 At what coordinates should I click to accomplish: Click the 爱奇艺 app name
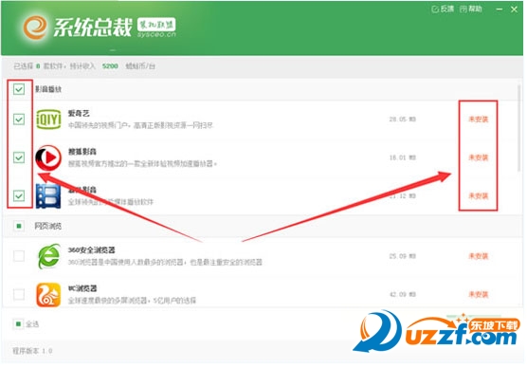point(79,114)
